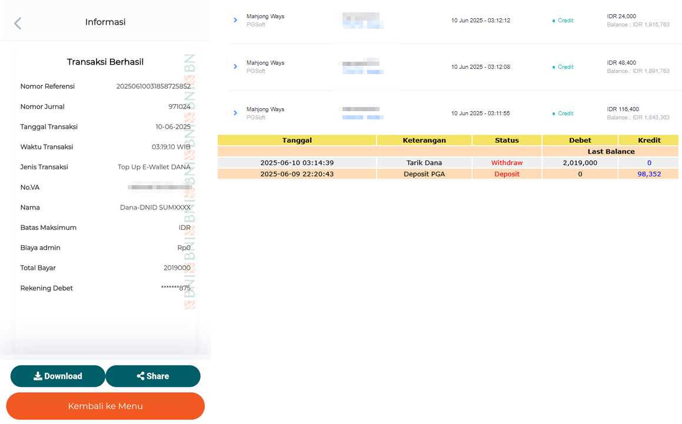682x424 pixels.
Task: Click the Informasi page title
Action: pyautogui.click(x=105, y=22)
